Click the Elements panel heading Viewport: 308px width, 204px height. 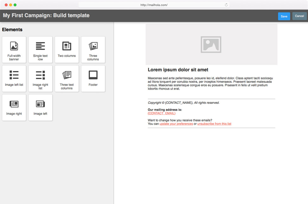tap(12, 30)
